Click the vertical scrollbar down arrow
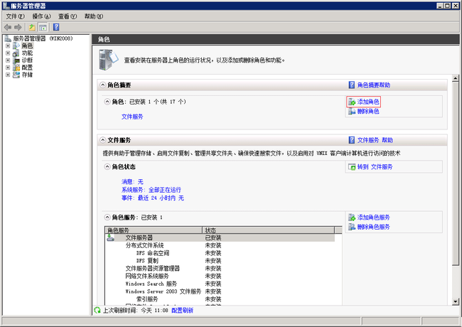 click(x=456, y=301)
